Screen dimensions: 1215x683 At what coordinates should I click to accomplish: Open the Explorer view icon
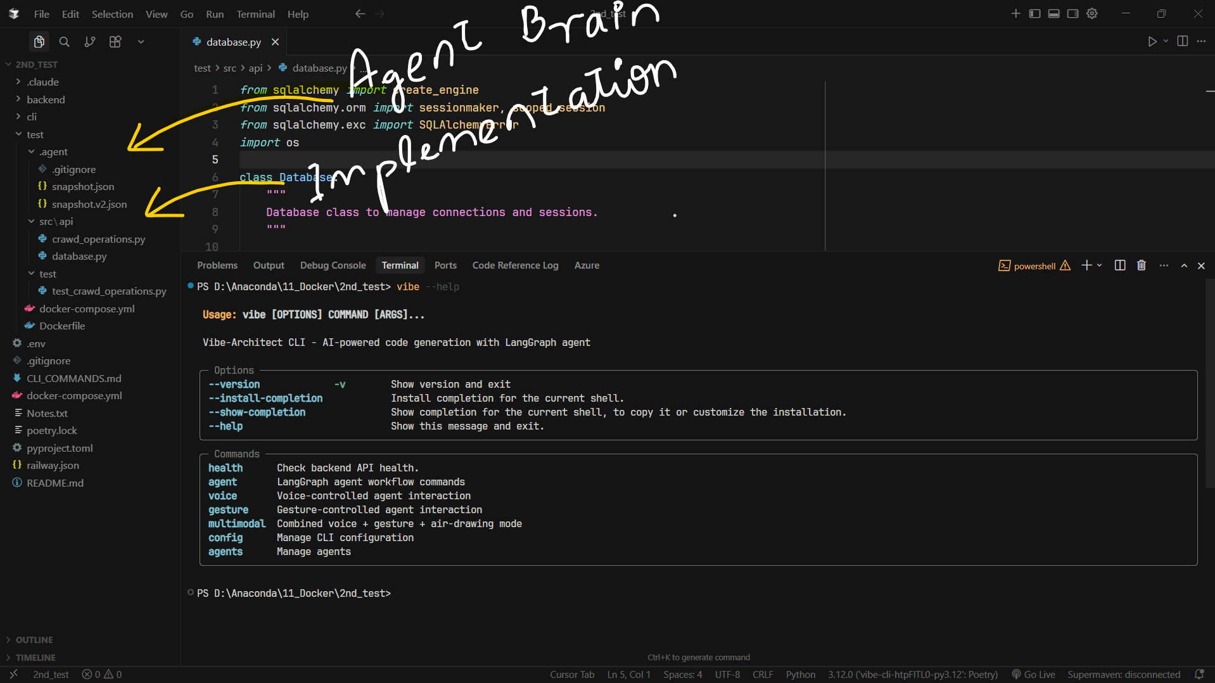[39, 42]
